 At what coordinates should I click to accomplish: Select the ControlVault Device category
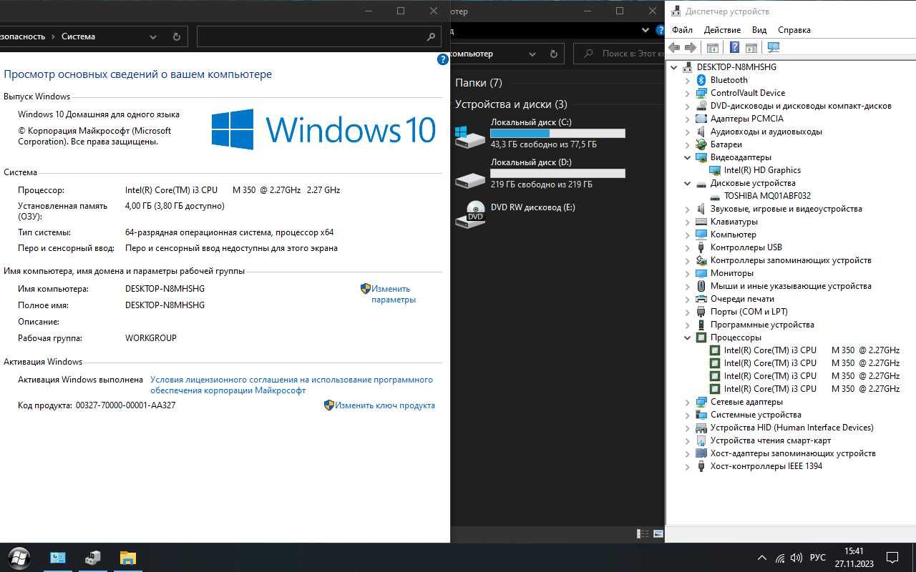click(x=748, y=93)
